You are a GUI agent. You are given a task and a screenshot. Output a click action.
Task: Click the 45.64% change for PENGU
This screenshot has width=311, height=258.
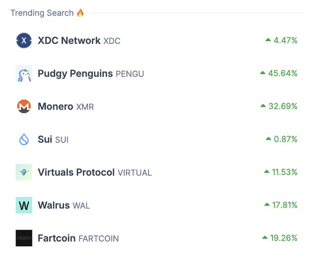coord(282,73)
